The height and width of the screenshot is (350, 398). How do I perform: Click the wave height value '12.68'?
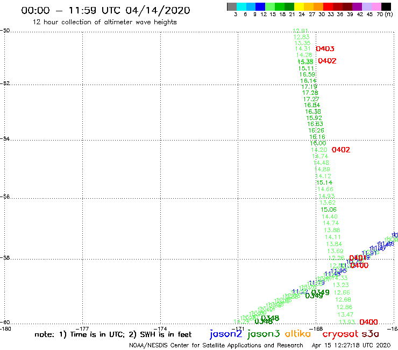pyautogui.click(x=343, y=300)
